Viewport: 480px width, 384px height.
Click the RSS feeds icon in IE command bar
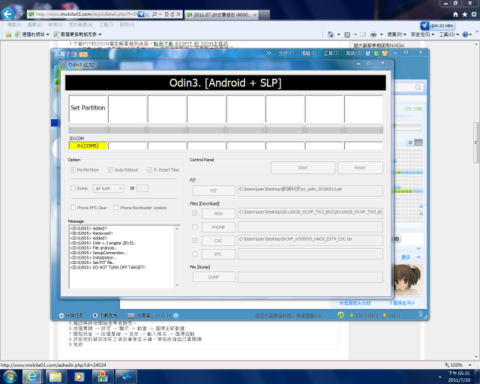click(x=347, y=34)
